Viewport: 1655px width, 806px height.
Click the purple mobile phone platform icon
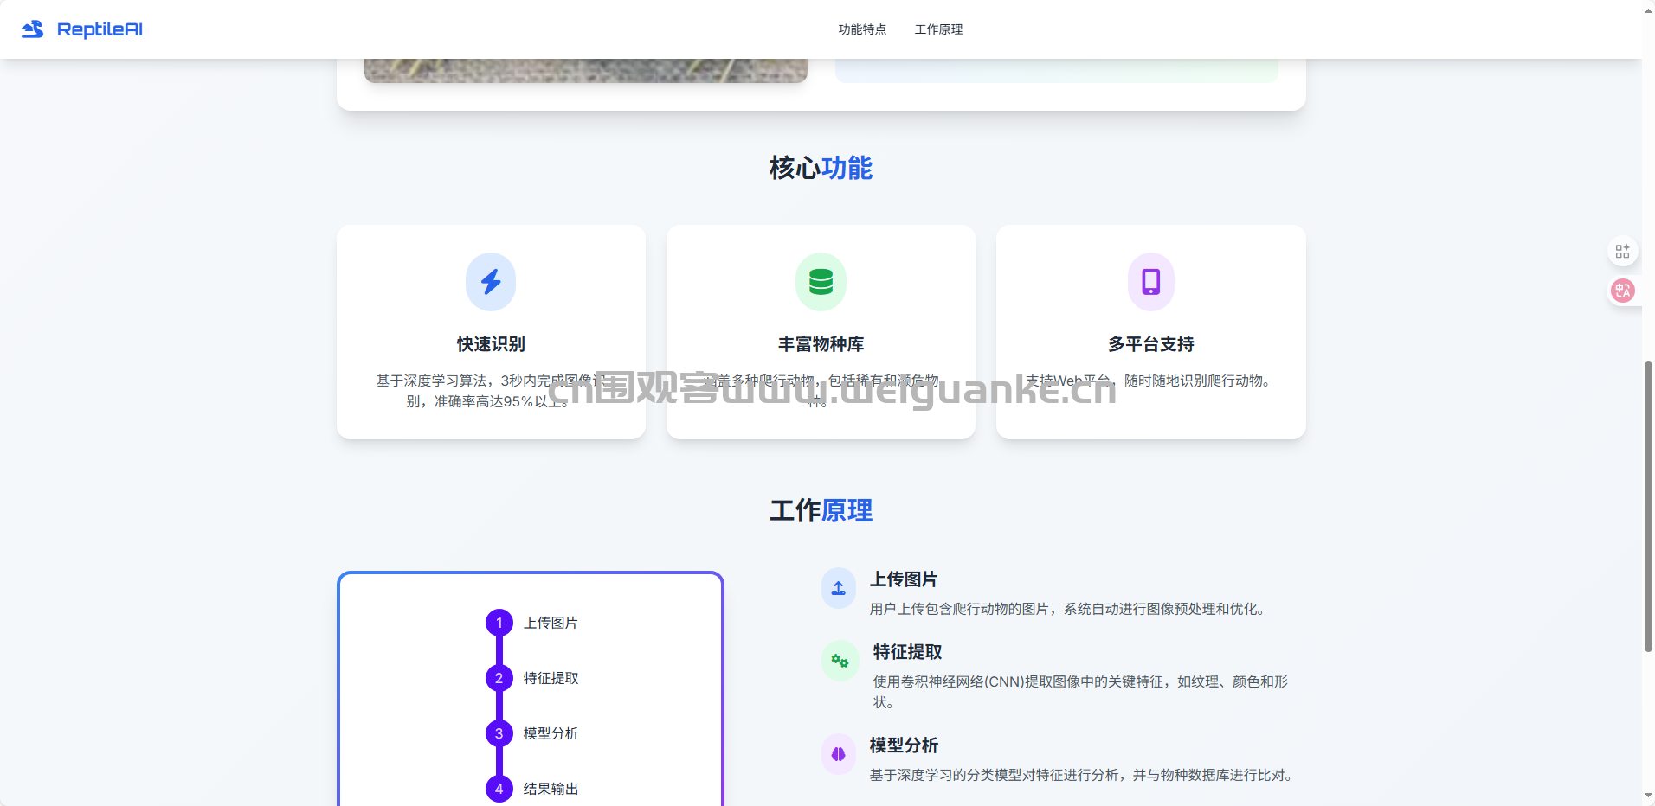point(1150,282)
